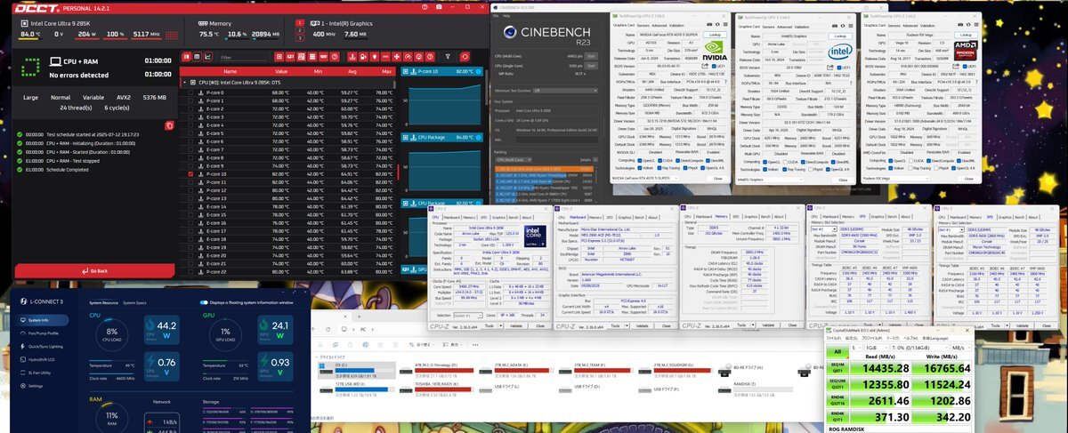
Task: Open Settings in L-Connect sidebar
Action: pyautogui.click(x=31, y=386)
